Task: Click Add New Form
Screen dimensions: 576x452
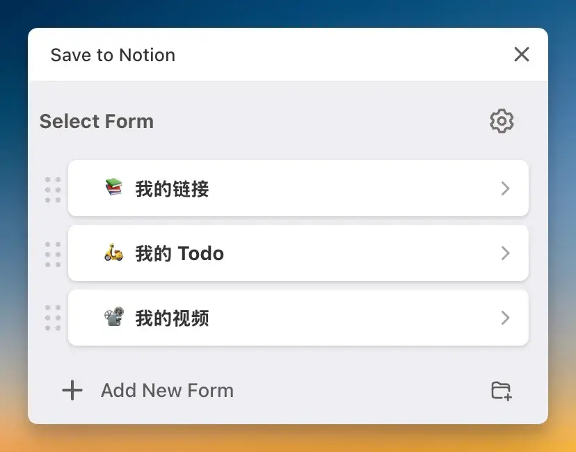Action: [x=167, y=391]
